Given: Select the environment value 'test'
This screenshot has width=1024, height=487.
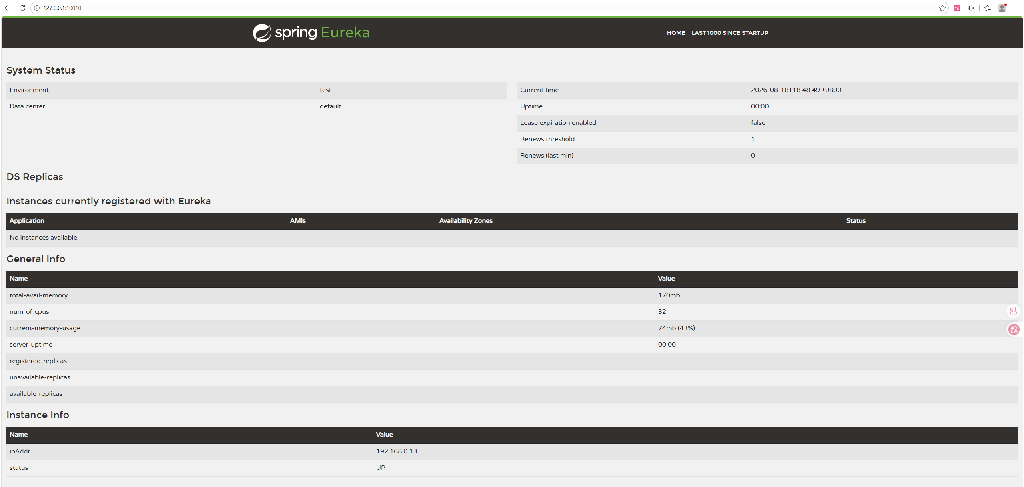Looking at the screenshot, I should click(x=325, y=90).
